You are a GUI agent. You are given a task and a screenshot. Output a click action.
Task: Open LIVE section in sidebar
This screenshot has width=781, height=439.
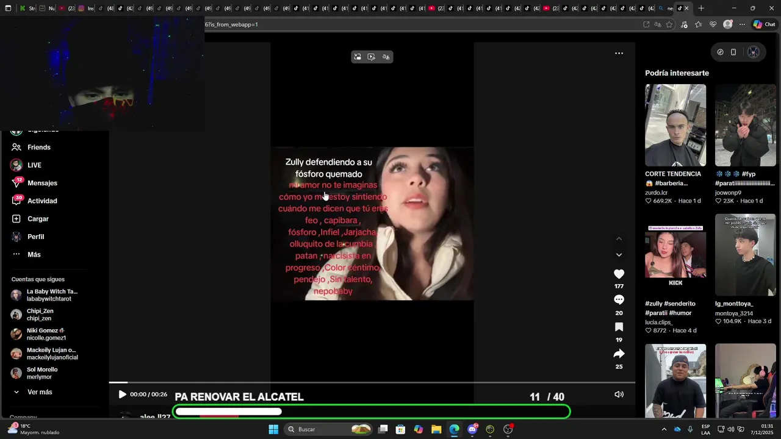(34, 165)
